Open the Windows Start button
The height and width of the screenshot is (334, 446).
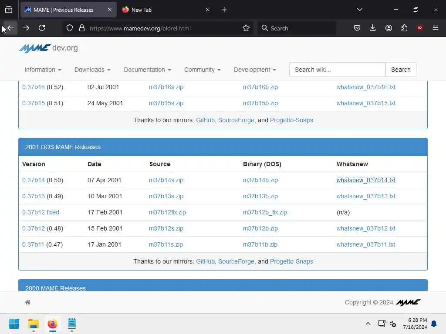(14, 324)
